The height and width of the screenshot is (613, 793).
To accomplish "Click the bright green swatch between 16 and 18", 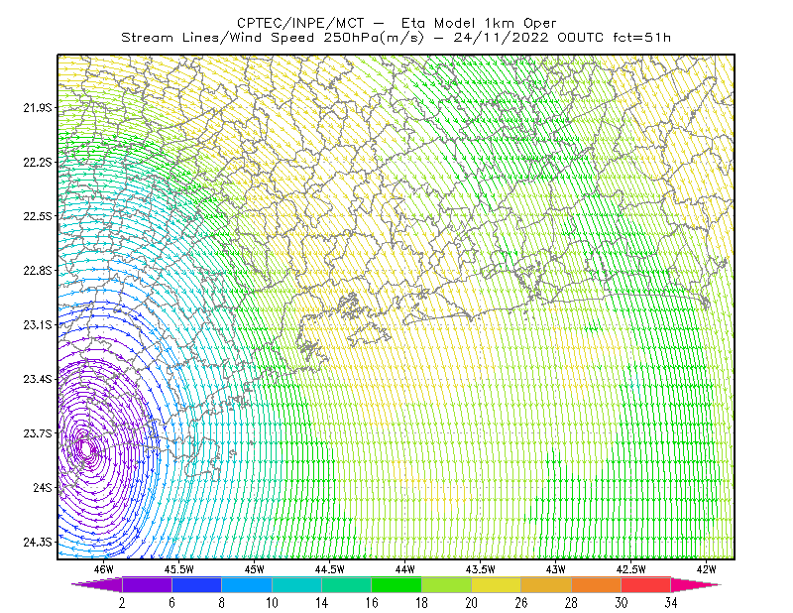I will coord(396,584).
